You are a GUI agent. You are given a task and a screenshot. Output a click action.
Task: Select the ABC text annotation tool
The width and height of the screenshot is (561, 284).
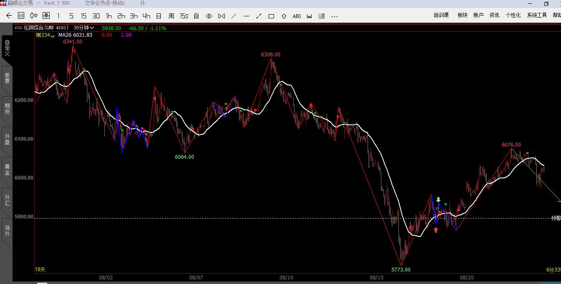coord(297,16)
